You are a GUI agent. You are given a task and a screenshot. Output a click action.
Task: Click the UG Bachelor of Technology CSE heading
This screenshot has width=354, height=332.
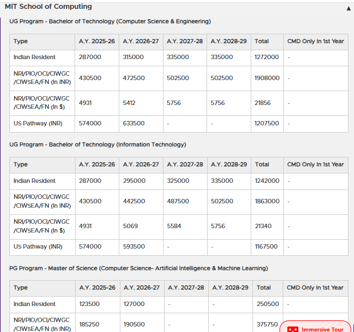(110, 22)
